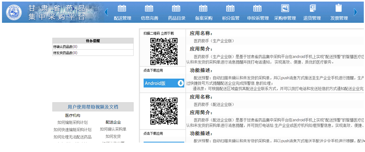Open the 采购单管理 menu label
This screenshot has height=152, width=365.
(x=285, y=18)
